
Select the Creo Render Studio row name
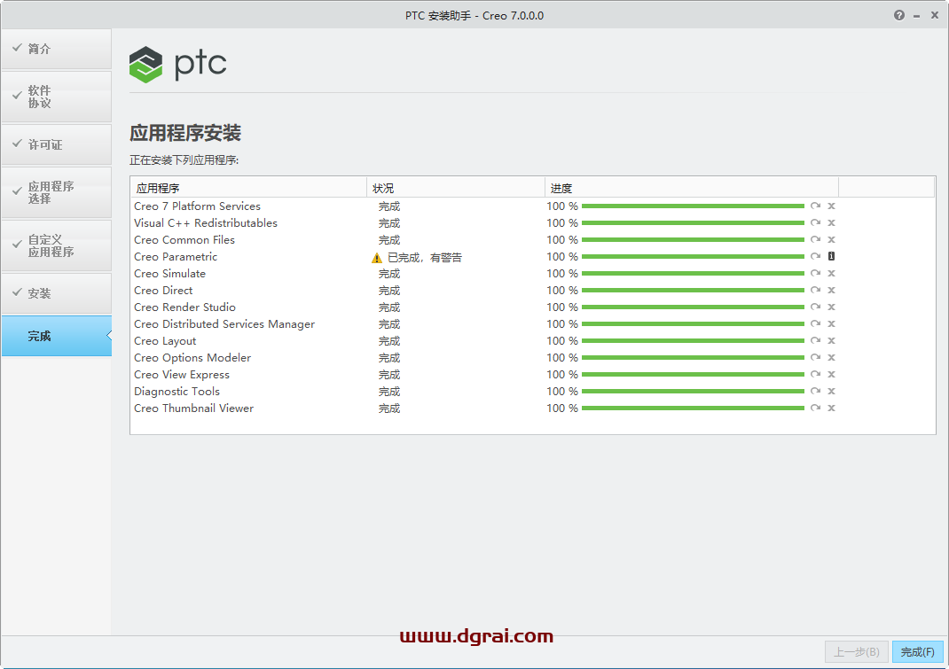tap(184, 307)
